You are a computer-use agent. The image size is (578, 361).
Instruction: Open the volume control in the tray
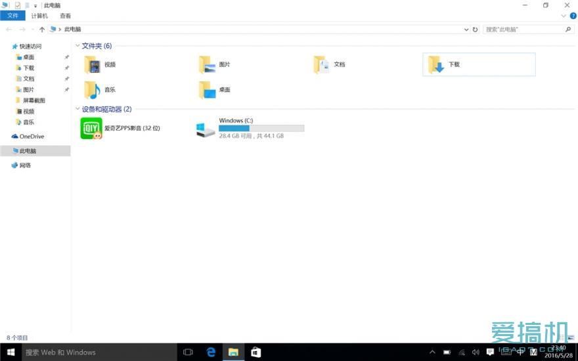pos(476,352)
